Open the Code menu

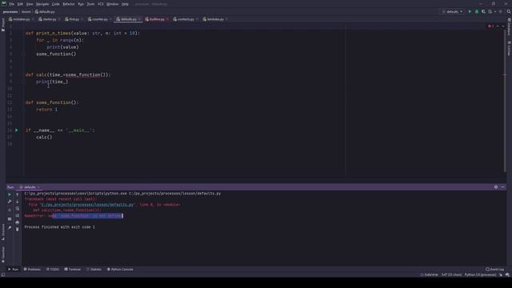(56, 4)
